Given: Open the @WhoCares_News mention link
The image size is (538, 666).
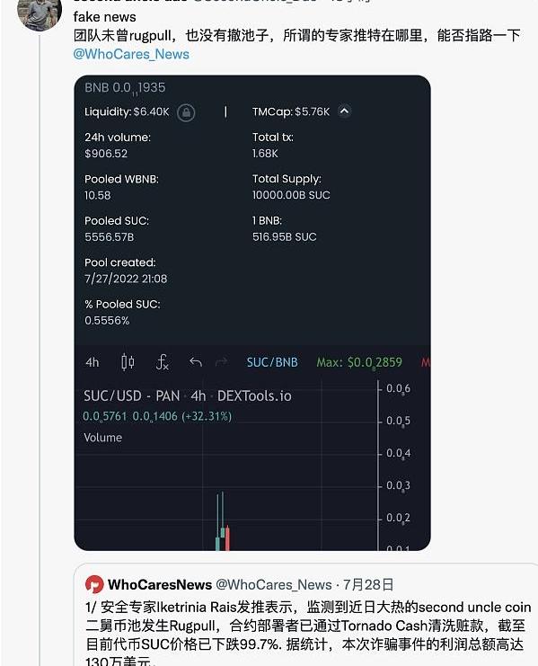Looking at the screenshot, I should (x=131, y=54).
